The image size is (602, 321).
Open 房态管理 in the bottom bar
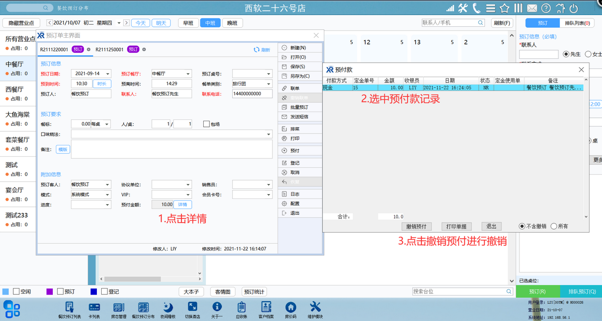pyautogui.click(x=119, y=310)
